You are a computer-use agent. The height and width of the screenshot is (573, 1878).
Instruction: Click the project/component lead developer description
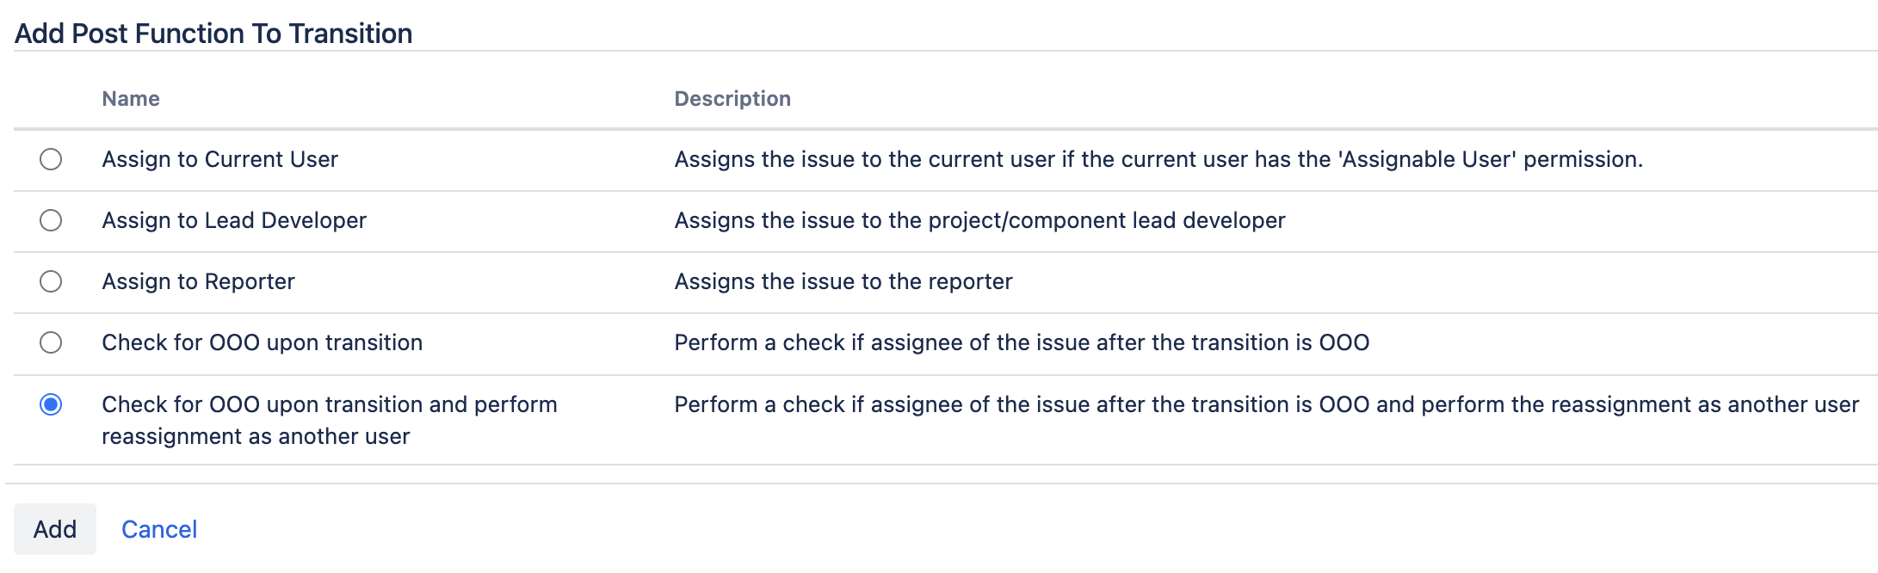tap(979, 220)
